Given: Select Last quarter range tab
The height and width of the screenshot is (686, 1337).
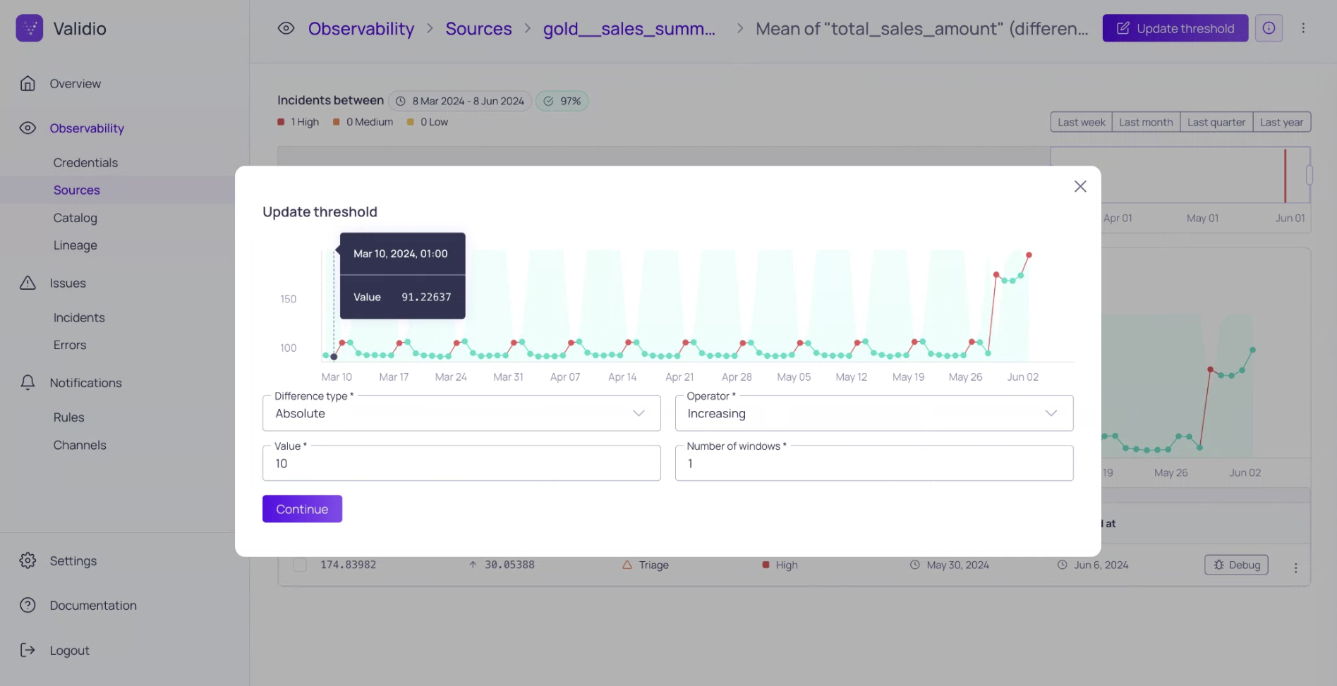Looking at the screenshot, I should point(1216,122).
